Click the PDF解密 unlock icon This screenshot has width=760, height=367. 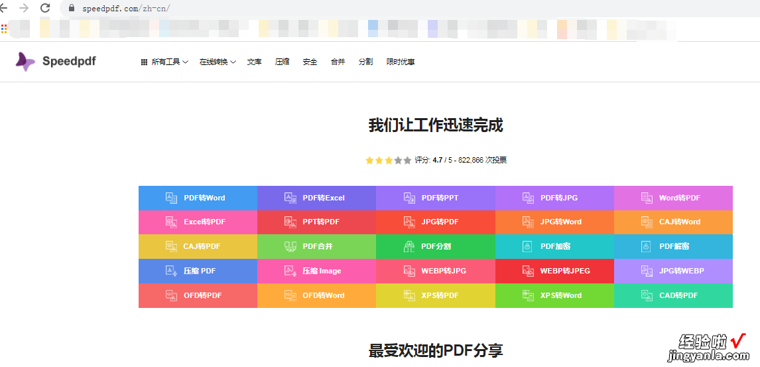click(x=646, y=246)
